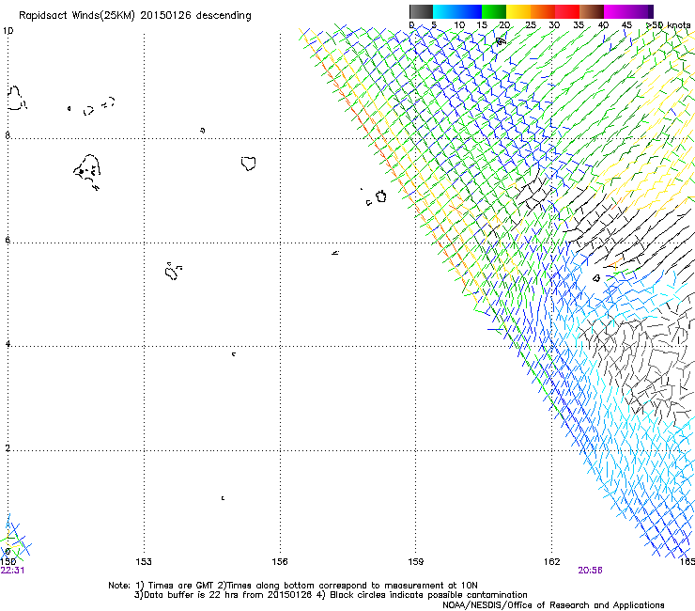Screen dimensions: 695x611
Task: Click the longitude label "156" on the bottom axis
Action: pos(280,562)
